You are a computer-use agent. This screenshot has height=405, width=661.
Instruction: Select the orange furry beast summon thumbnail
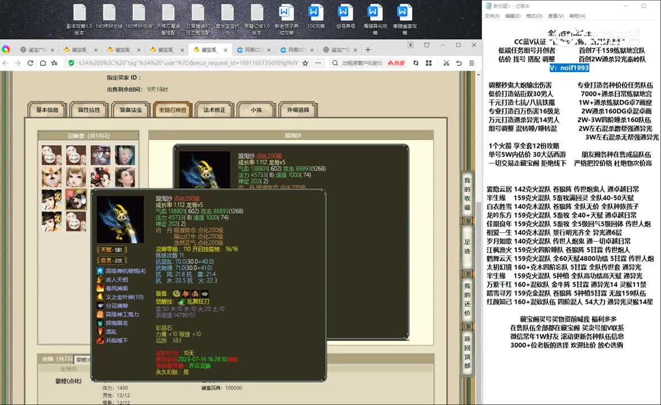click(51, 178)
